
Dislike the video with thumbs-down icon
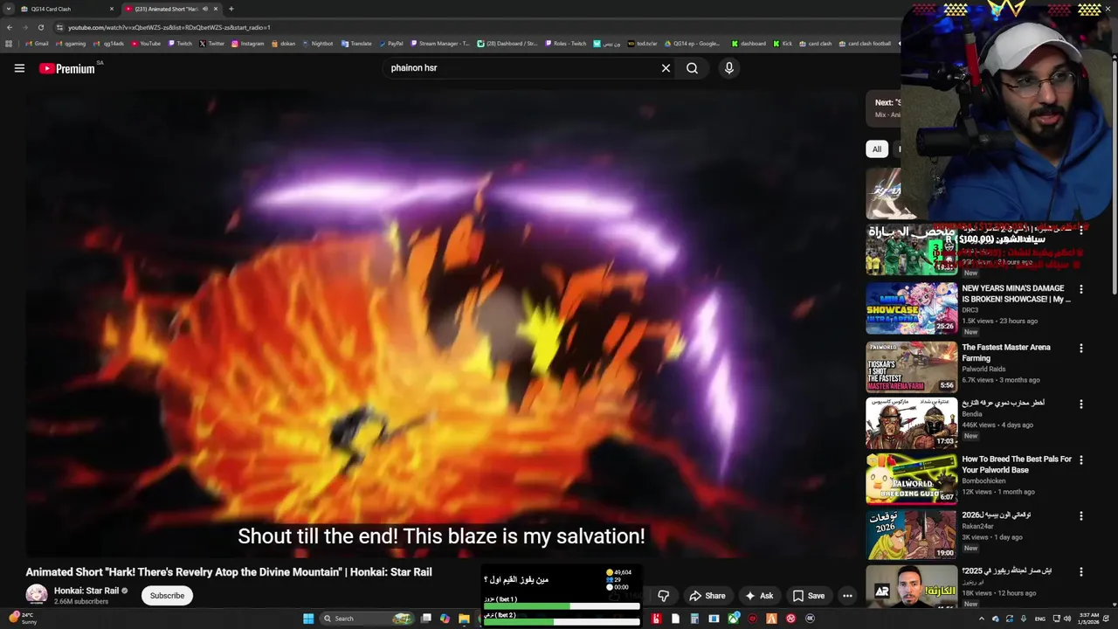coord(663,596)
